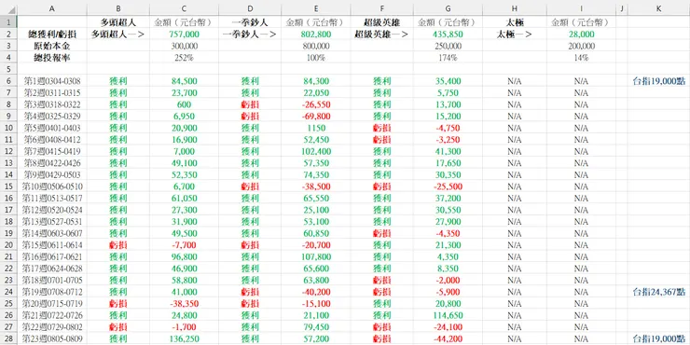
Task: Click the 84,500 cell
Action: [184, 81]
